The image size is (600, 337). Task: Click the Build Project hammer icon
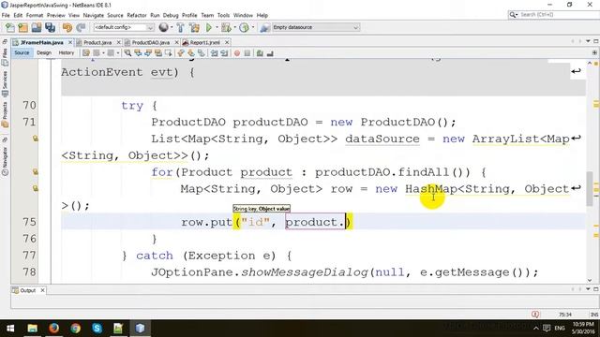(x=180, y=27)
